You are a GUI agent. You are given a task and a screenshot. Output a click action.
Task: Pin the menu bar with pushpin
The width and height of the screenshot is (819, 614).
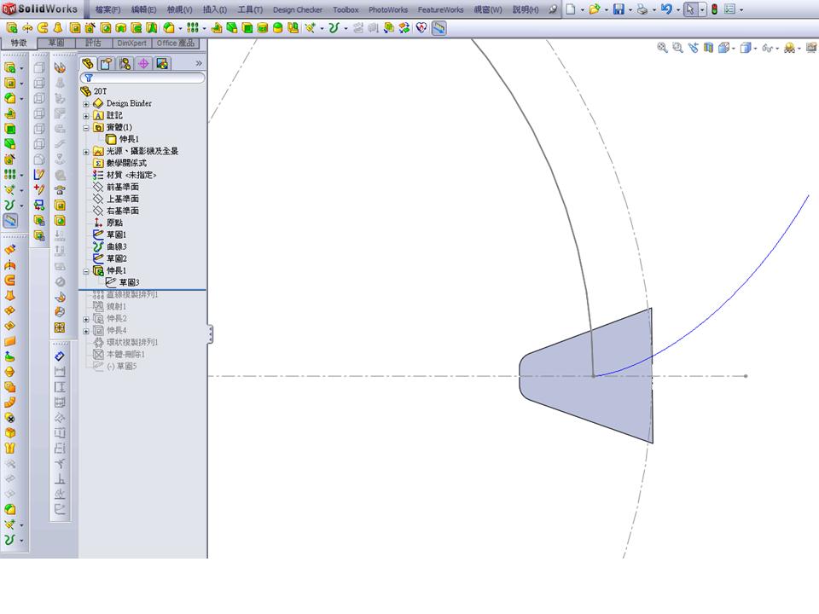click(x=552, y=9)
